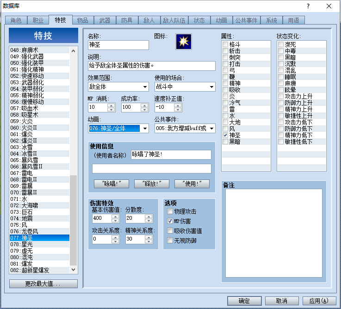Viewport: 341px width, 309px height.
Task: Click the help question mark in title bar
Action: (x=308, y=6)
